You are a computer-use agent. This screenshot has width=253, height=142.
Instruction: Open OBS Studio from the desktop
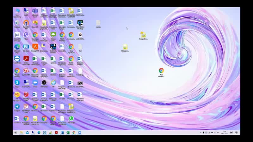coord(44,83)
